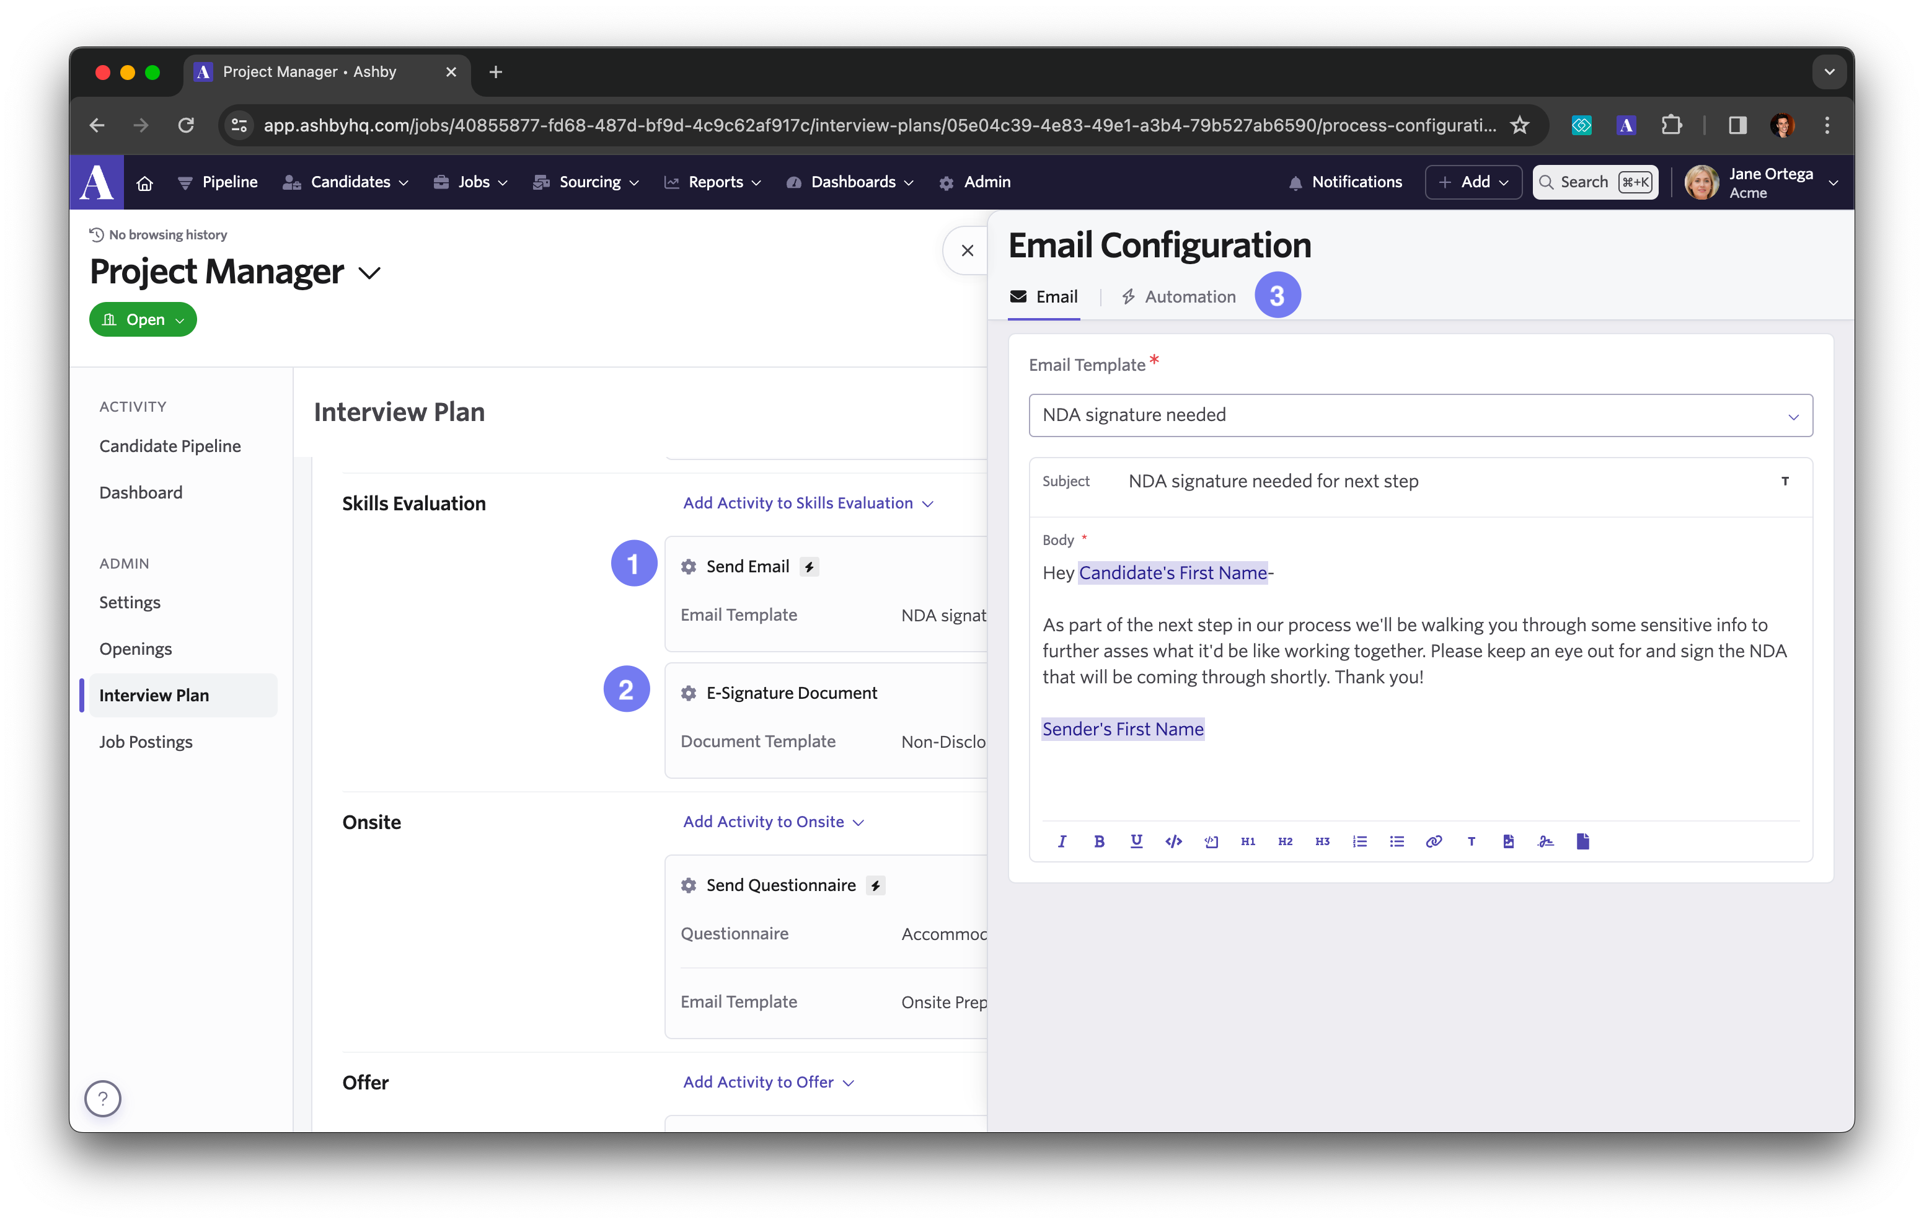Open the help question mark button
The width and height of the screenshot is (1924, 1224).
click(103, 1099)
